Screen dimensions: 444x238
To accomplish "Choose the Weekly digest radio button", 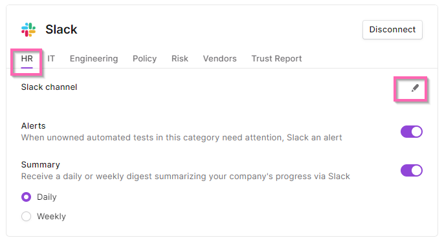I will [x=26, y=216].
